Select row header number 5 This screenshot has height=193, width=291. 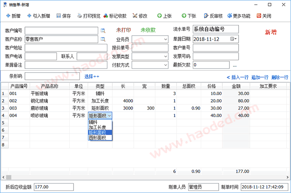pyautogui.click(x=5, y=123)
